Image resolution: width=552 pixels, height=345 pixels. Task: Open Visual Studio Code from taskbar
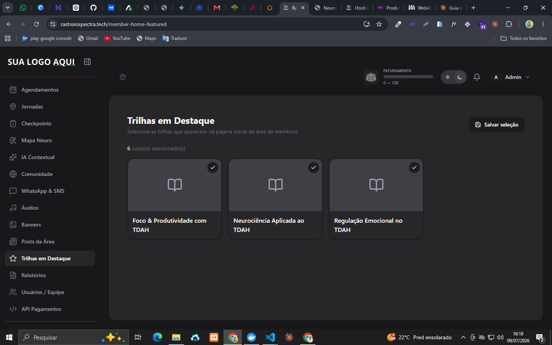(270, 337)
